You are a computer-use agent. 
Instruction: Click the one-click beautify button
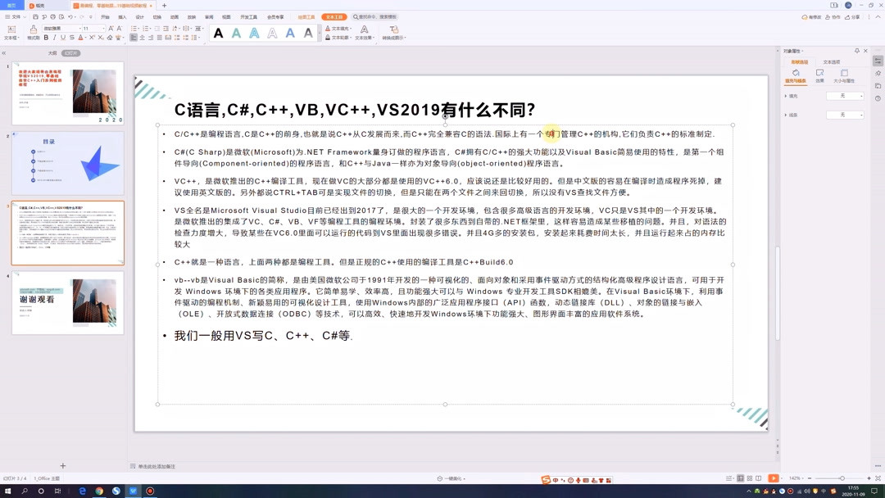pos(449,478)
